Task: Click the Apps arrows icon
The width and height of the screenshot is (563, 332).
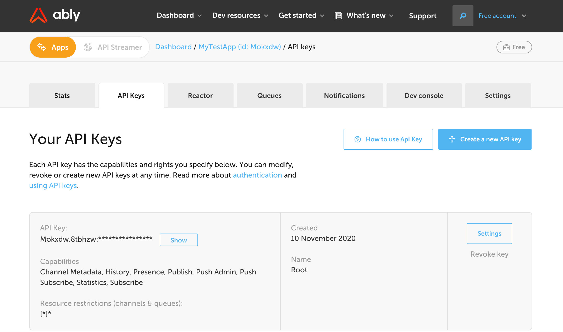Action: 42,47
